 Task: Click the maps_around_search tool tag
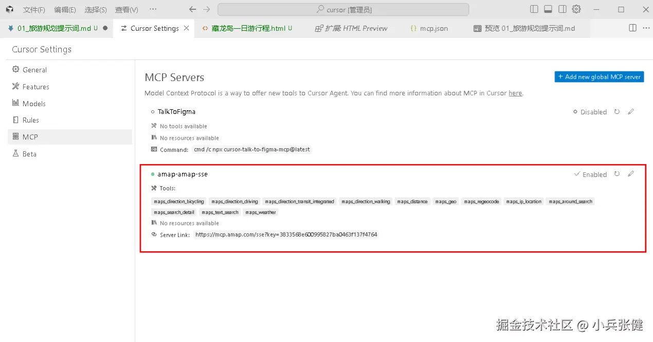[x=571, y=202]
